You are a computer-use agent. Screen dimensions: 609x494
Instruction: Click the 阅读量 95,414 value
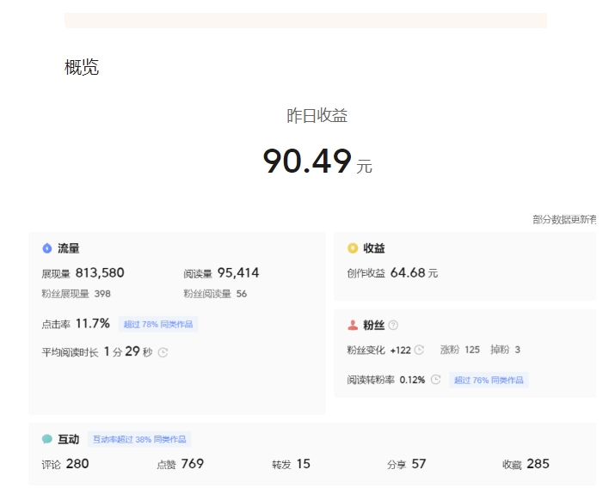coord(237,273)
